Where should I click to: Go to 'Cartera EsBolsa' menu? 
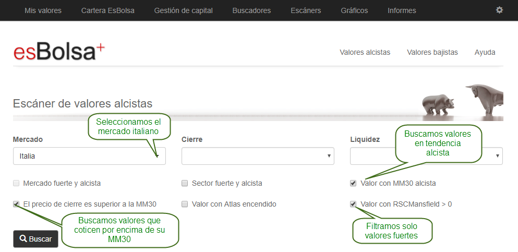107,10
